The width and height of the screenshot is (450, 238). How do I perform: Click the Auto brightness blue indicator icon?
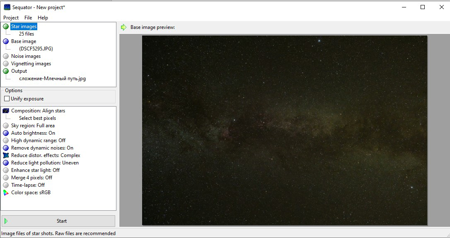[x=6, y=133]
